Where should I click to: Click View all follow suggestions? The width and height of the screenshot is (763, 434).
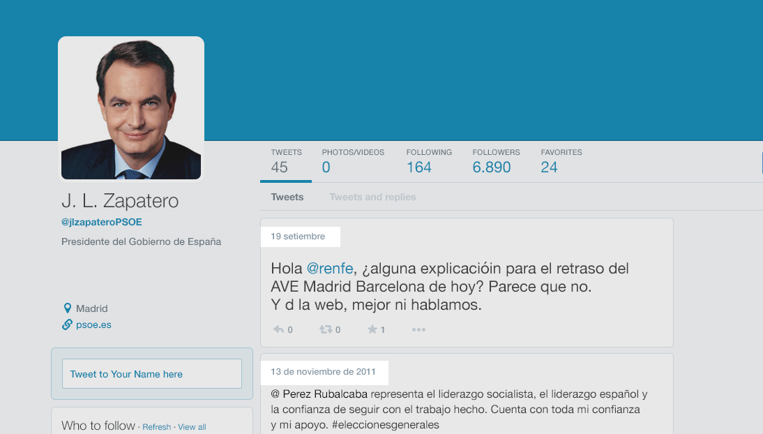coord(192,426)
